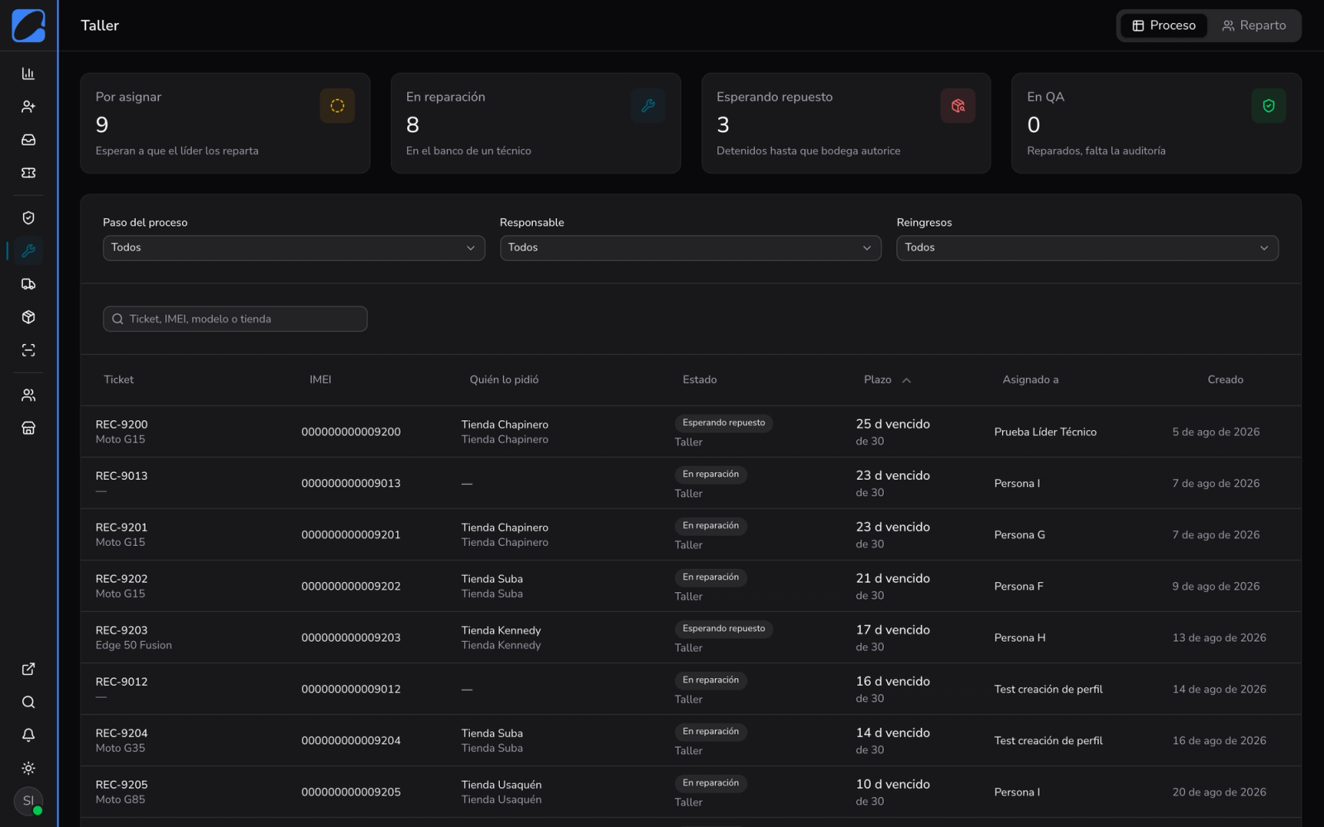Screen dimensions: 1324x827
Task: Click the Creado column header
Action: click(x=1225, y=380)
